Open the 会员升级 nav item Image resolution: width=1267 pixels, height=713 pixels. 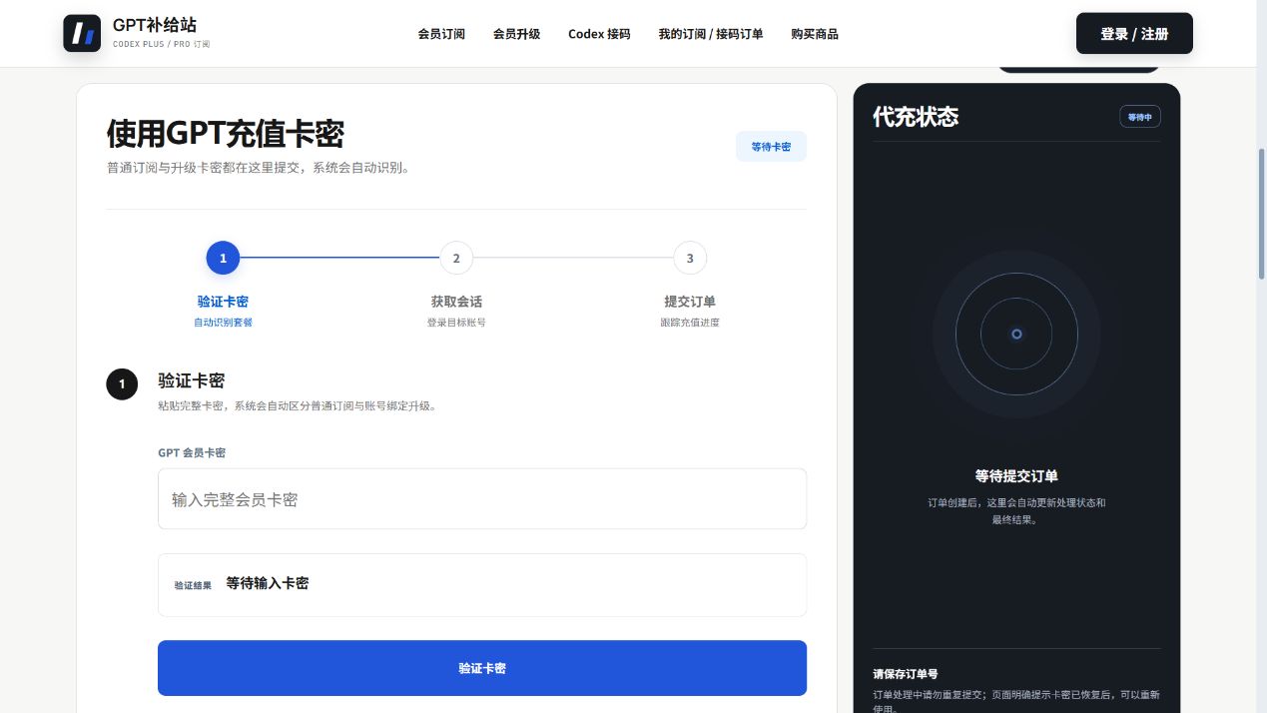(516, 34)
